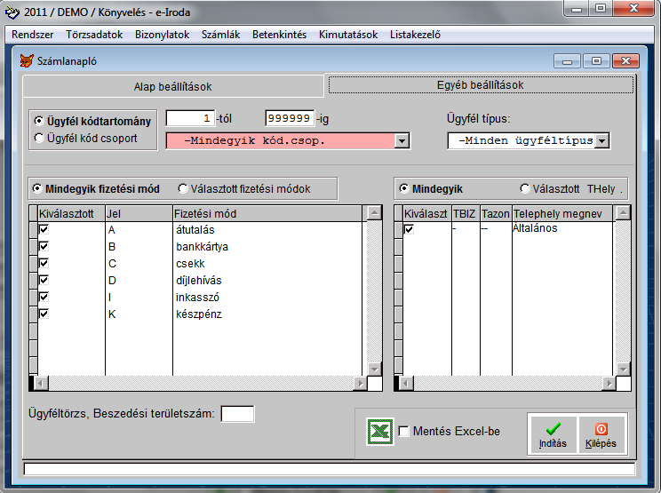Click the Excel export icon
The height and width of the screenshot is (493, 661).
coord(380,431)
